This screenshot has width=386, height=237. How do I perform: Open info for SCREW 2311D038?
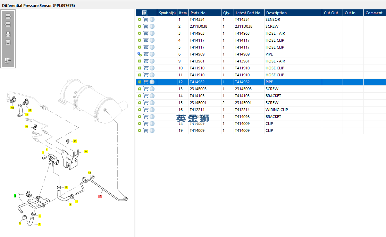152,26
